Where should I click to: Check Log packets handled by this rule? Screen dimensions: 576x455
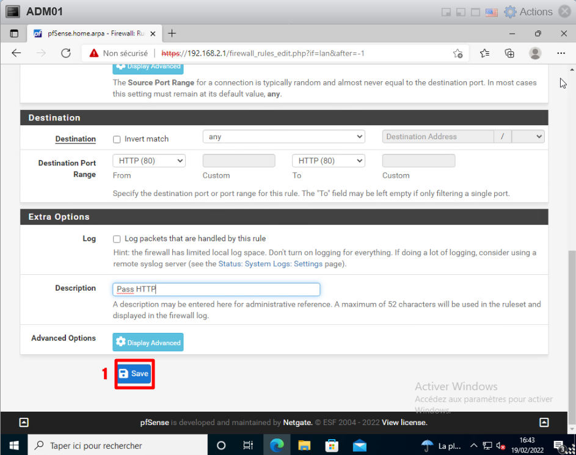pos(117,239)
